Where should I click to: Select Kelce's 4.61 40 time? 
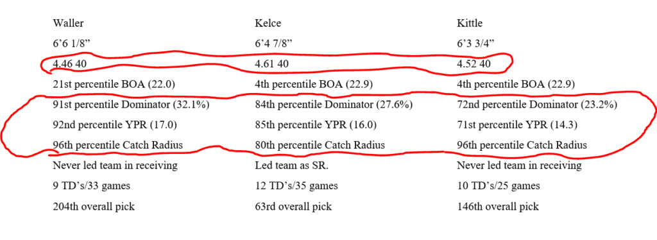[272, 65]
